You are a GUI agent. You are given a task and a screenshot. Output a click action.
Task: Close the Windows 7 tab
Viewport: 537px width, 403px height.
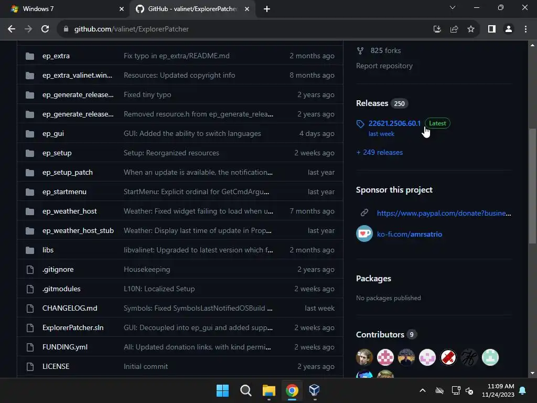pos(122,9)
